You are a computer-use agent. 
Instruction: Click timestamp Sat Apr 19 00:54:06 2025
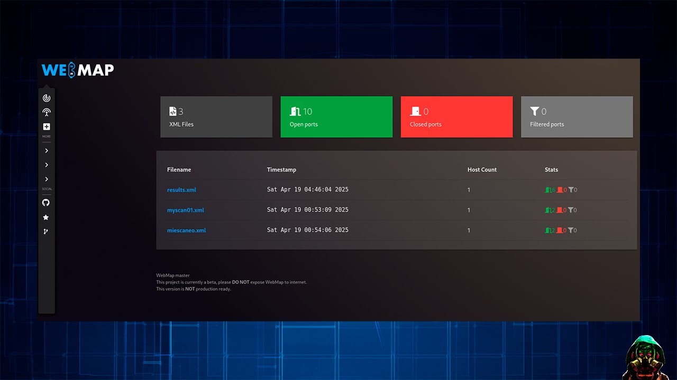pos(308,230)
